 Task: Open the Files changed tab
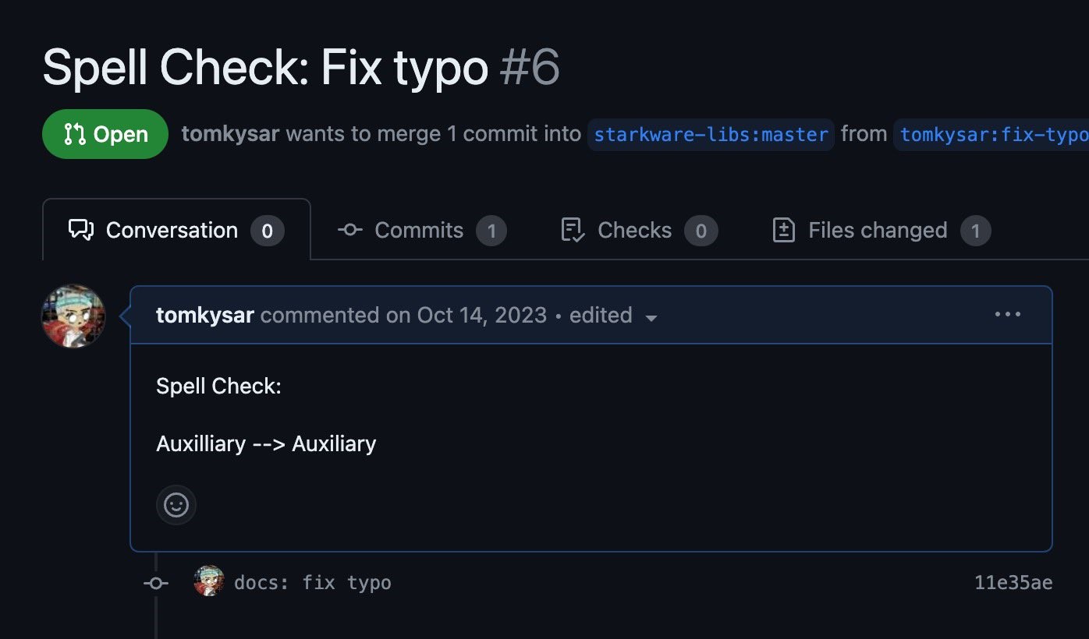[x=881, y=230]
